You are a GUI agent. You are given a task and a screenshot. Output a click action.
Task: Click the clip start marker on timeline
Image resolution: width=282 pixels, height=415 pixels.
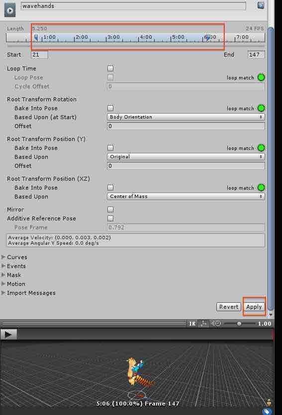[x=36, y=38]
